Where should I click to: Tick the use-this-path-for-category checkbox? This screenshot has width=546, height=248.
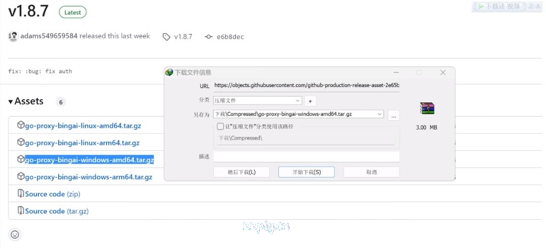click(x=220, y=126)
